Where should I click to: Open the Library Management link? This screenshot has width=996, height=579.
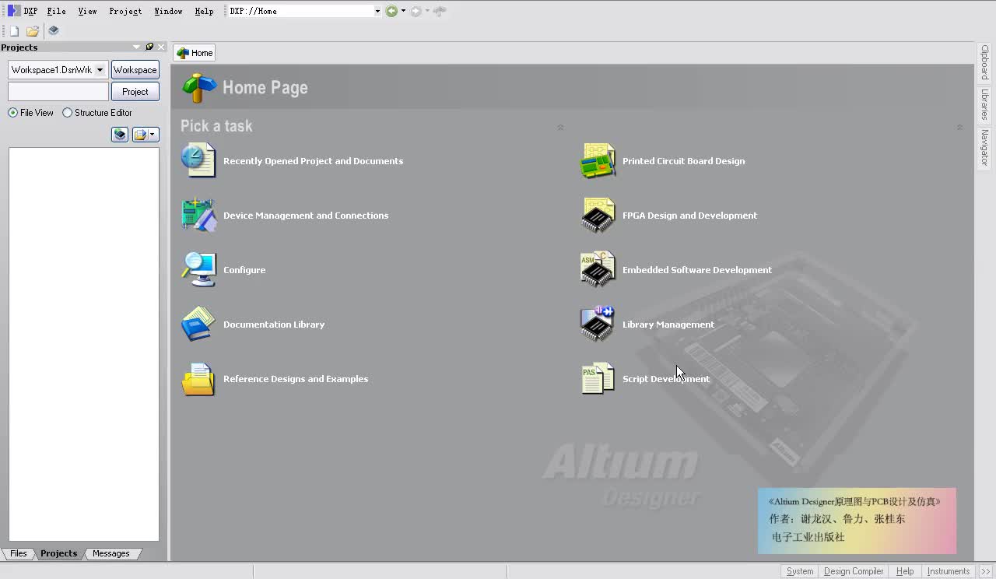(x=668, y=325)
